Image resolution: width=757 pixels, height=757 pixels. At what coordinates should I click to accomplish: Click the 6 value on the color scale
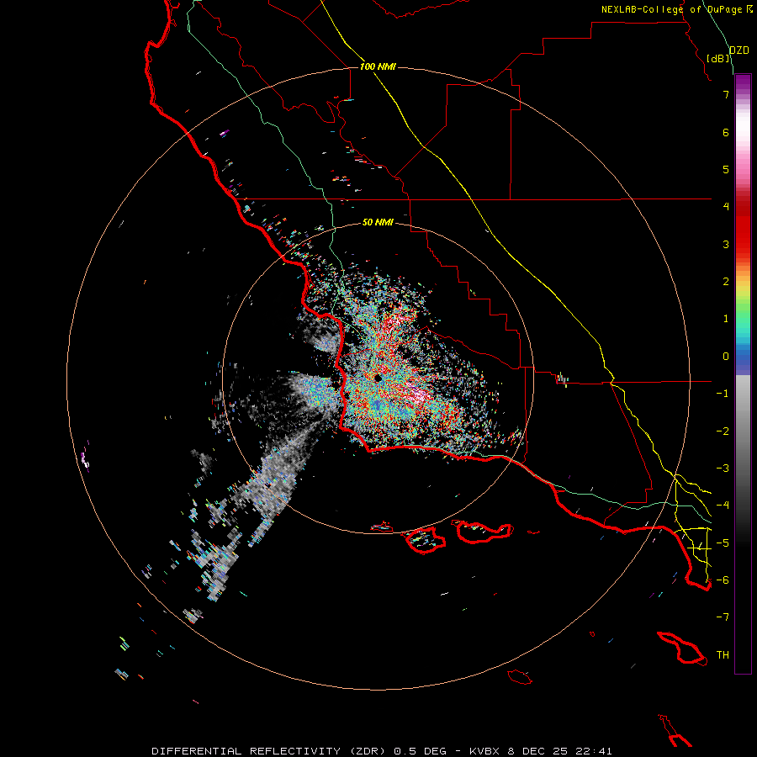tap(726, 132)
